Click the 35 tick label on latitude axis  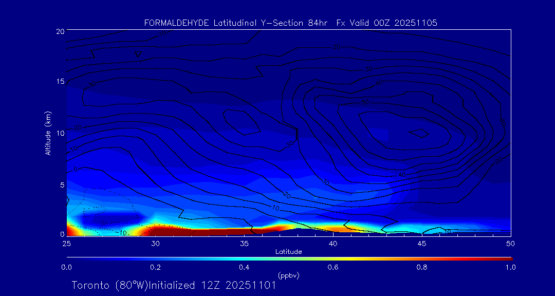point(244,243)
